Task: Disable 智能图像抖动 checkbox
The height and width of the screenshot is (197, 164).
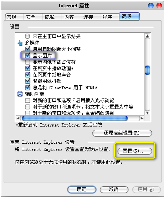Action: click(x=28, y=81)
